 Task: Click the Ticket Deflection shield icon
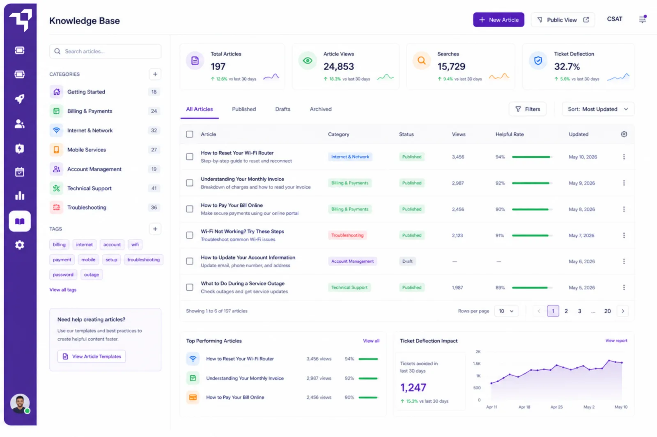pos(538,61)
